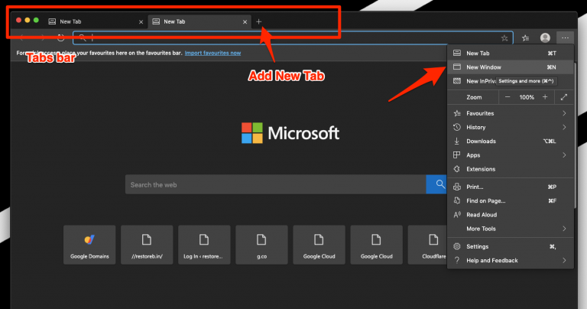Image resolution: width=587 pixels, height=309 pixels.
Task: Open the g.co quick link tile
Action: 261,245
